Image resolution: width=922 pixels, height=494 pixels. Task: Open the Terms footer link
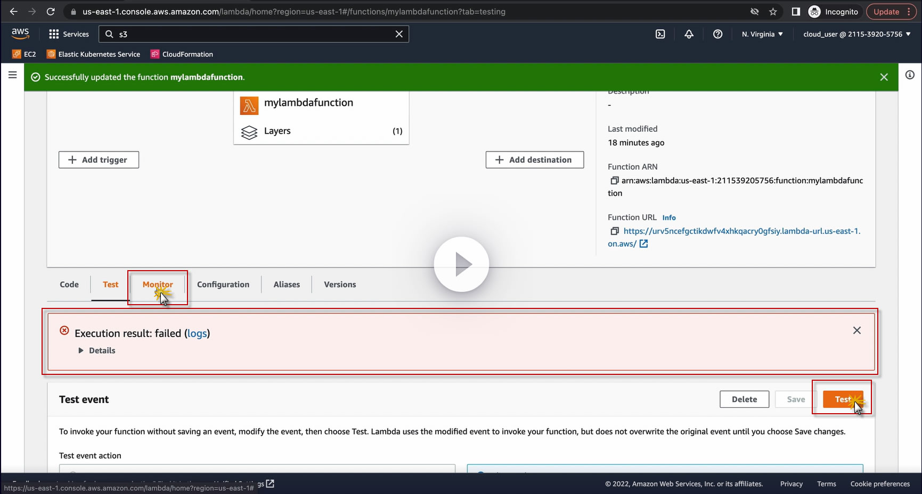point(827,484)
